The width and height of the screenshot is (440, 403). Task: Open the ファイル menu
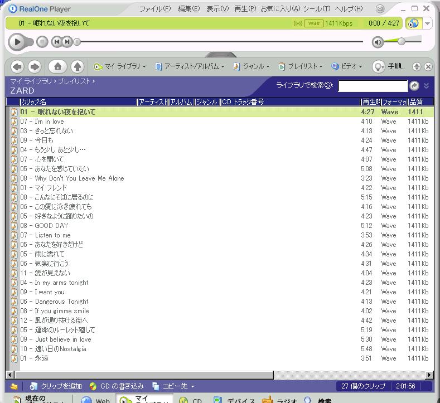point(155,9)
